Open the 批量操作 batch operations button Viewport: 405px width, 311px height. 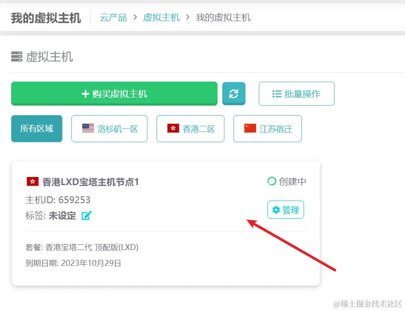pyautogui.click(x=297, y=94)
